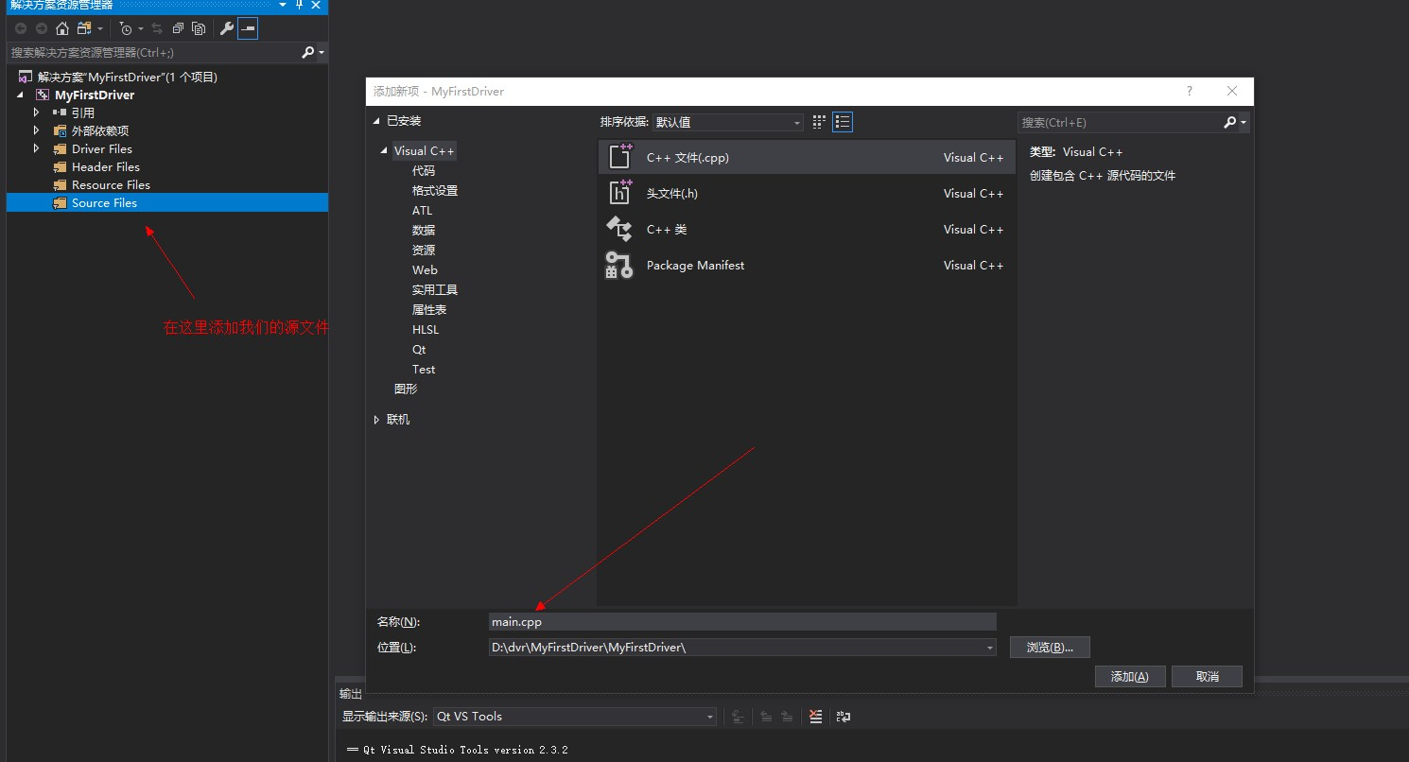Click the 外部依赖项 node icon
The height and width of the screenshot is (762, 1409).
pyautogui.click(x=60, y=130)
